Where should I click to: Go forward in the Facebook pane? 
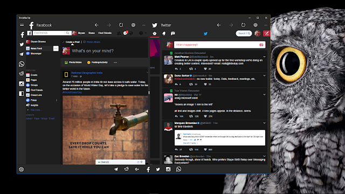coord(109,25)
